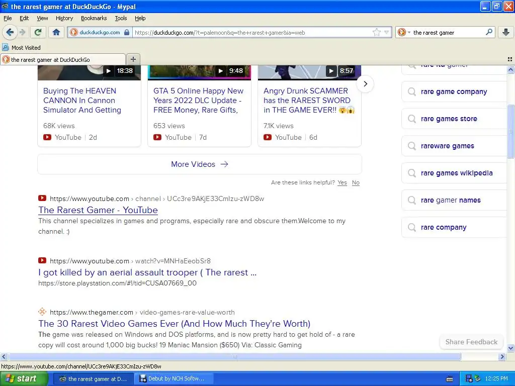515x386 pixels.
Task: Open the URL history dropdown arrow
Action: click(387, 33)
